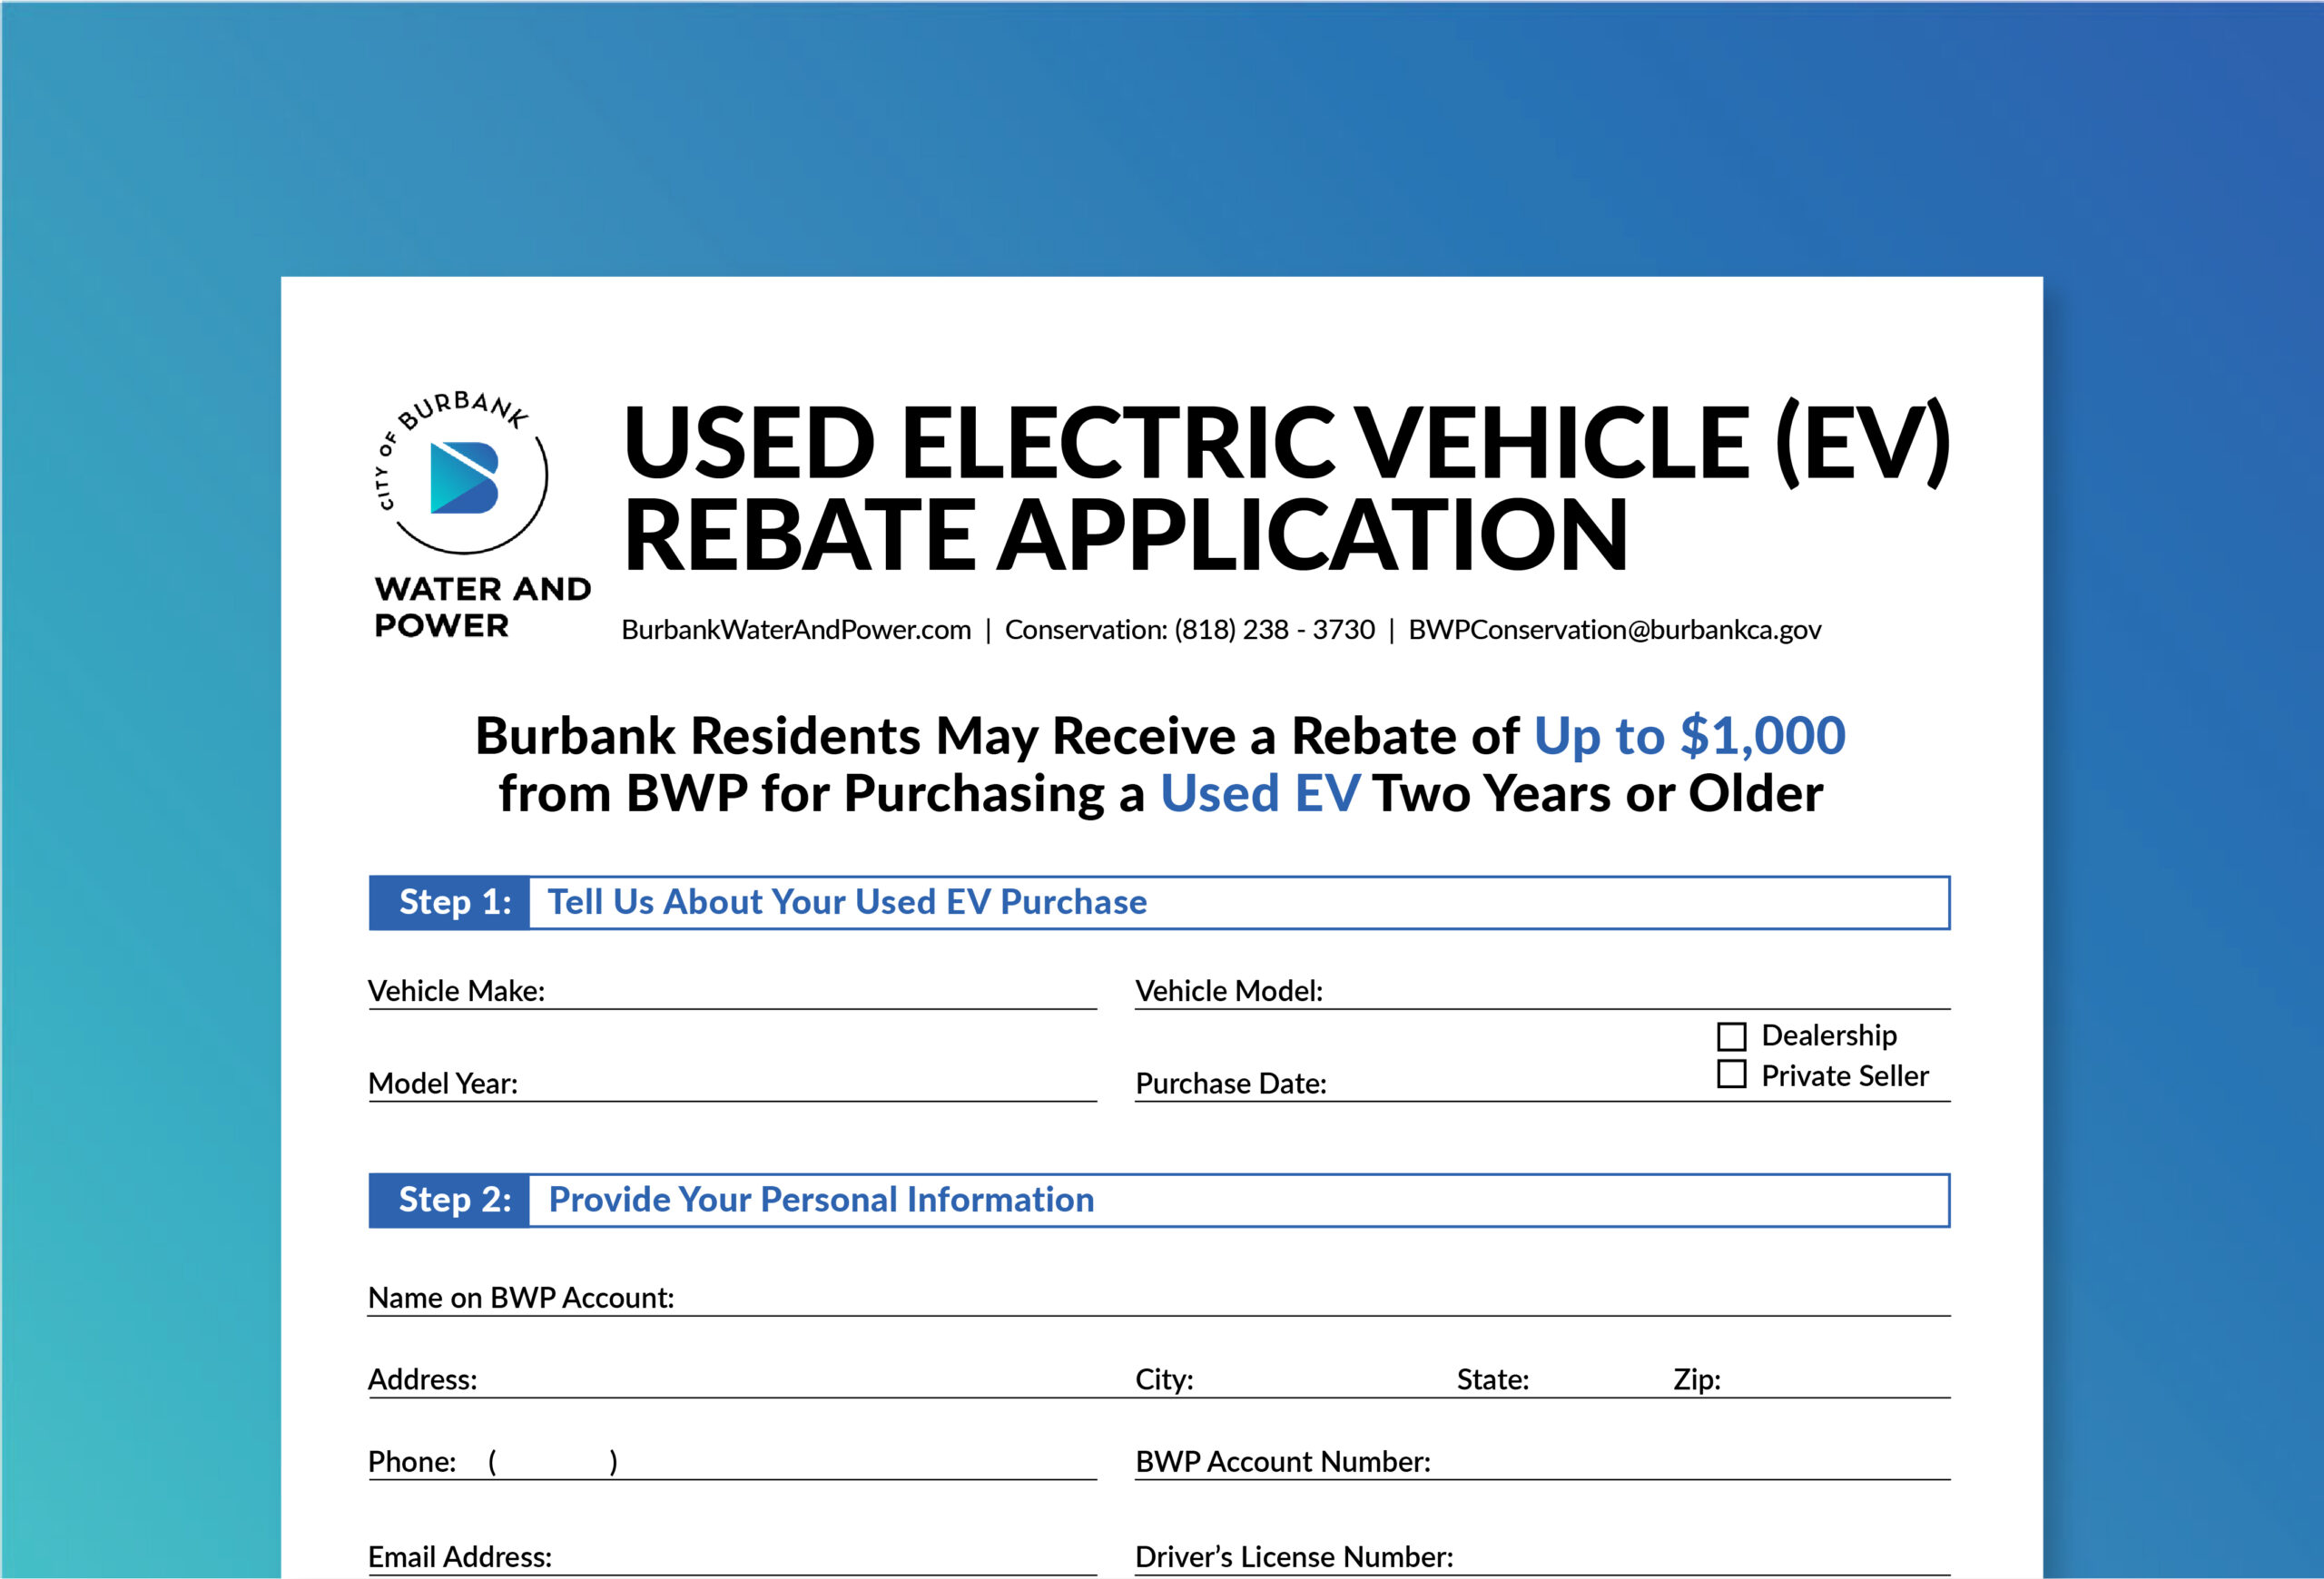
Task: Click 'Tell Us About Your Used EV Purchase' heading
Action: (847, 902)
